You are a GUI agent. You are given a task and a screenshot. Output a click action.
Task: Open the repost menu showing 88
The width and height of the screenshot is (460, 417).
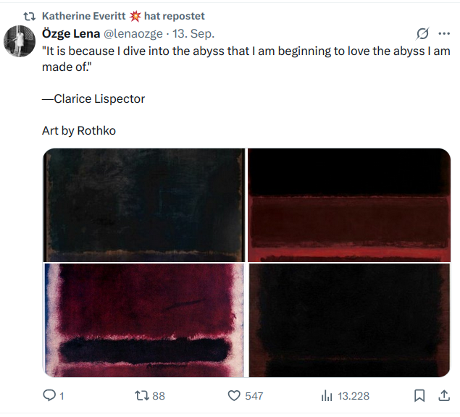(x=143, y=396)
